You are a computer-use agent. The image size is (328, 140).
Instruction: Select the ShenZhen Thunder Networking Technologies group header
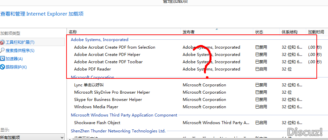(118, 131)
